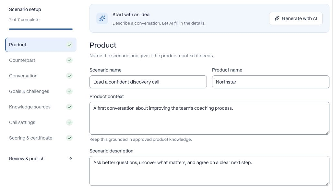This screenshot has height=191, width=333.
Task: Click the 'Scenario setup' heading
Action: [25, 9]
